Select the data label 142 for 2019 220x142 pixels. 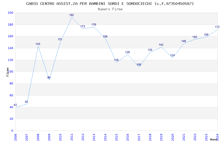(x=161, y=45)
